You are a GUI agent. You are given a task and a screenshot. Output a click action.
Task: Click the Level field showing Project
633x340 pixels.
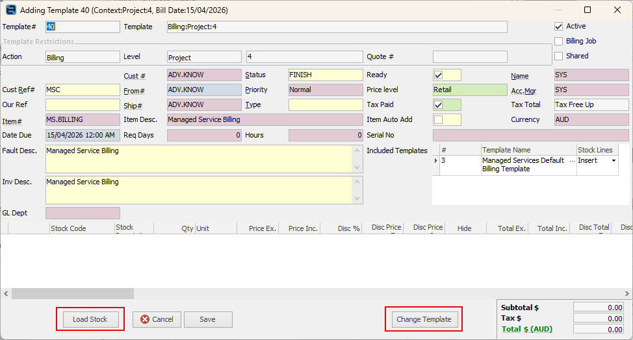click(x=204, y=57)
